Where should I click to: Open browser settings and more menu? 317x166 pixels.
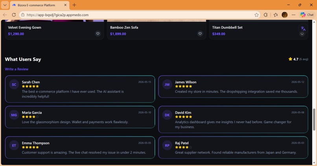tap(293, 15)
